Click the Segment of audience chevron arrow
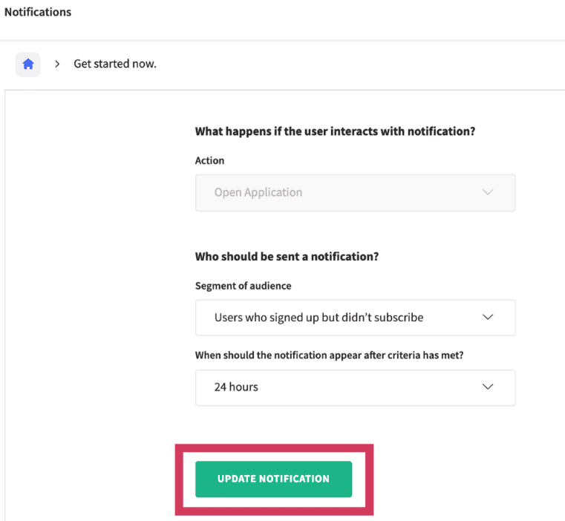This screenshot has height=521, width=565. [x=488, y=317]
